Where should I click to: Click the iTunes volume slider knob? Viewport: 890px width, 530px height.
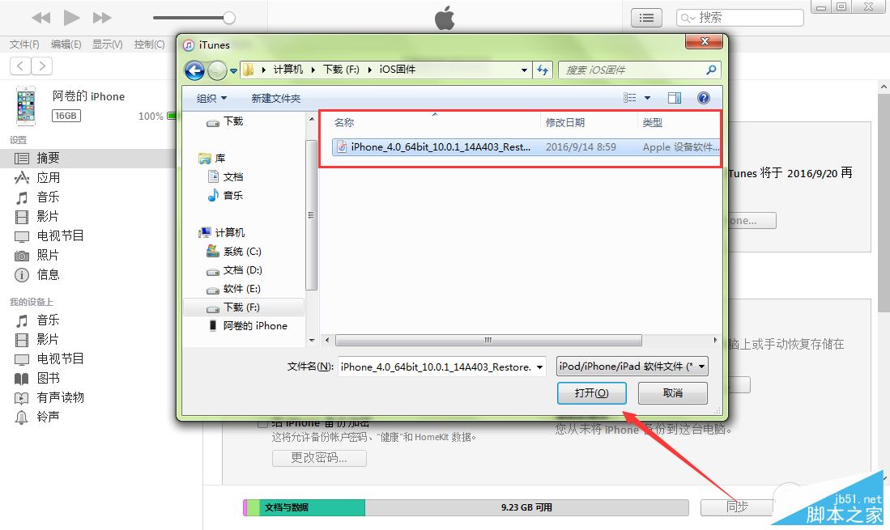pyautogui.click(x=228, y=18)
